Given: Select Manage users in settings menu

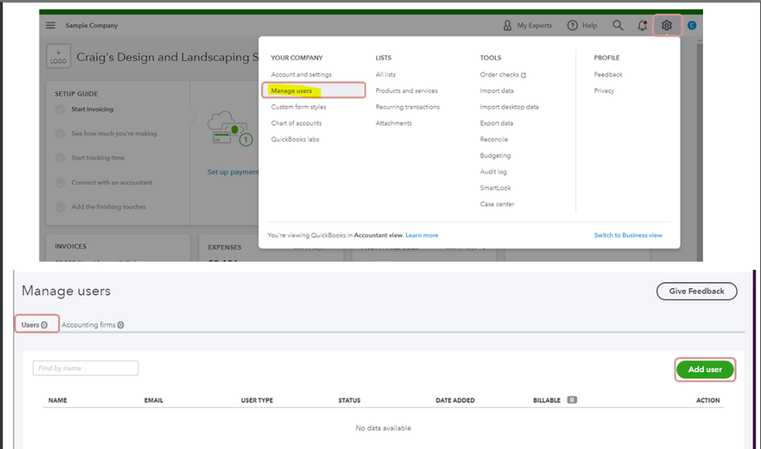Looking at the screenshot, I should coord(314,91).
